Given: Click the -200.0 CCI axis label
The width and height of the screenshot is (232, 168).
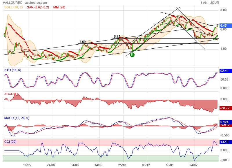Looking at the screenshot, I should [225, 160].
